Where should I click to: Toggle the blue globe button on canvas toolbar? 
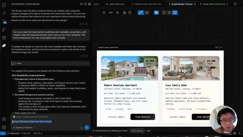tap(156, 13)
